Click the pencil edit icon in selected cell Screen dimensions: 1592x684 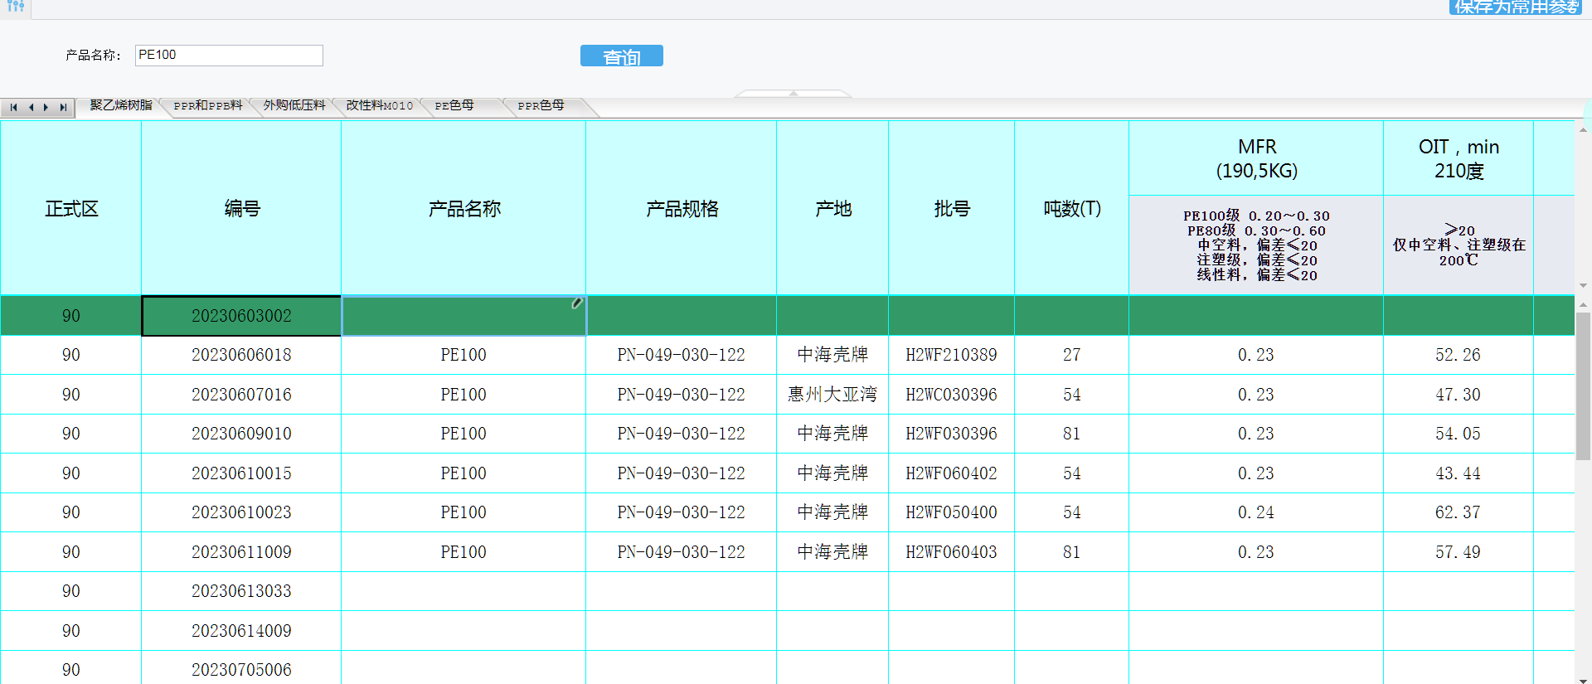point(577,303)
